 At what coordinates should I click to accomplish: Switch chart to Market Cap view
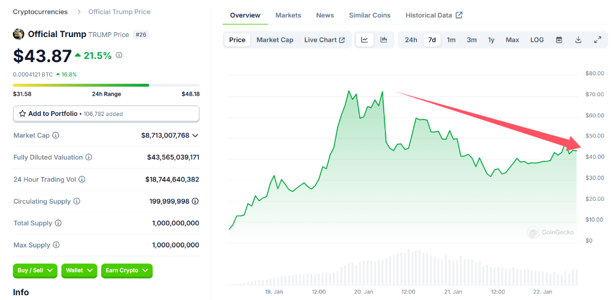275,40
